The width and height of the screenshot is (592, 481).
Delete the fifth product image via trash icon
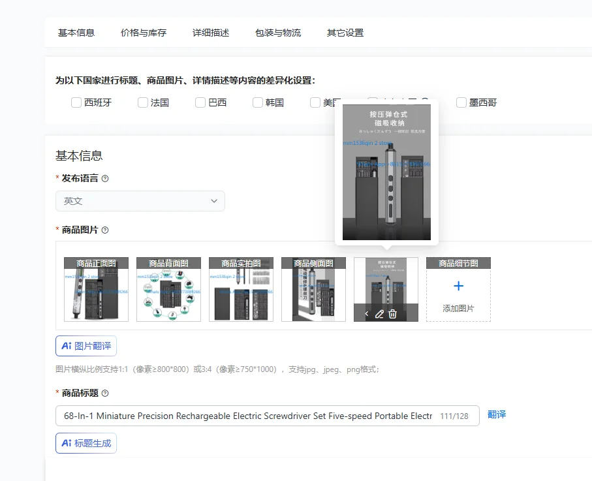(393, 314)
